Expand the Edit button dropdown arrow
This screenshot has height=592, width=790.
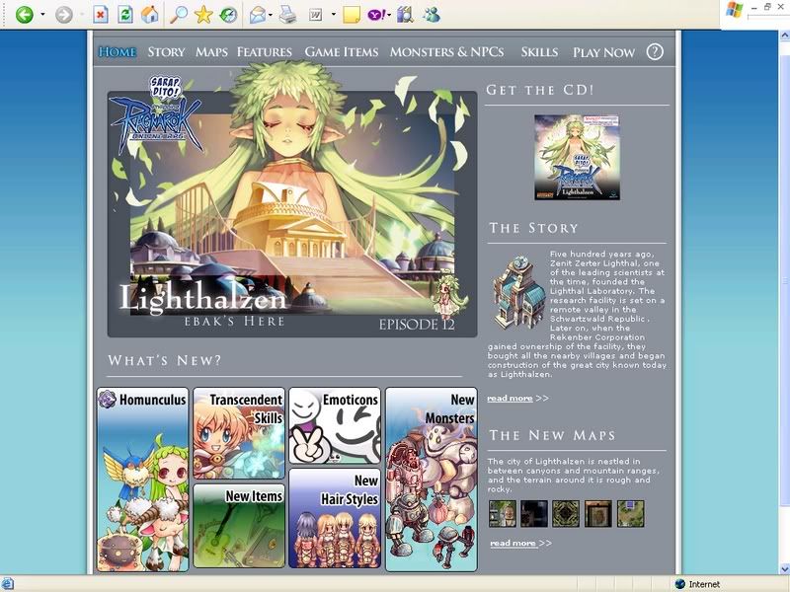[333, 15]
